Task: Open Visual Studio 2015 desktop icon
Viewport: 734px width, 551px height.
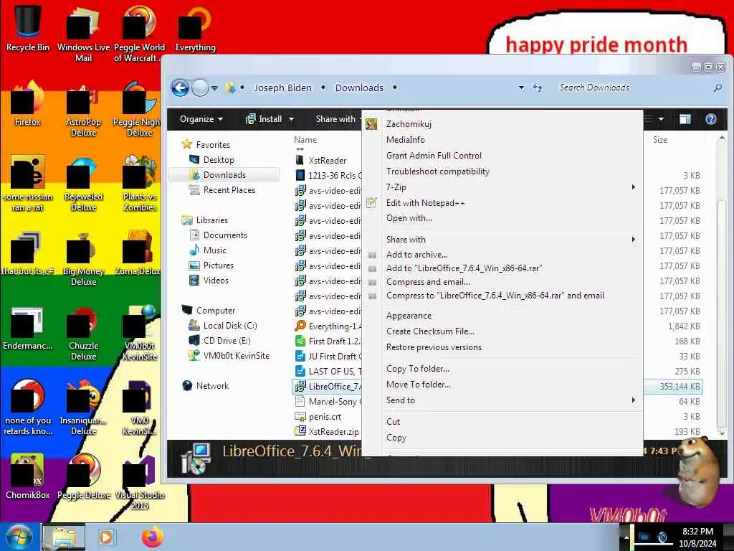Action: 140,481
